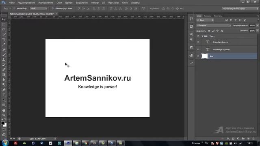Hide the Текст group visibility
Screen dimensions: 260x146
[x=198, y=36]
